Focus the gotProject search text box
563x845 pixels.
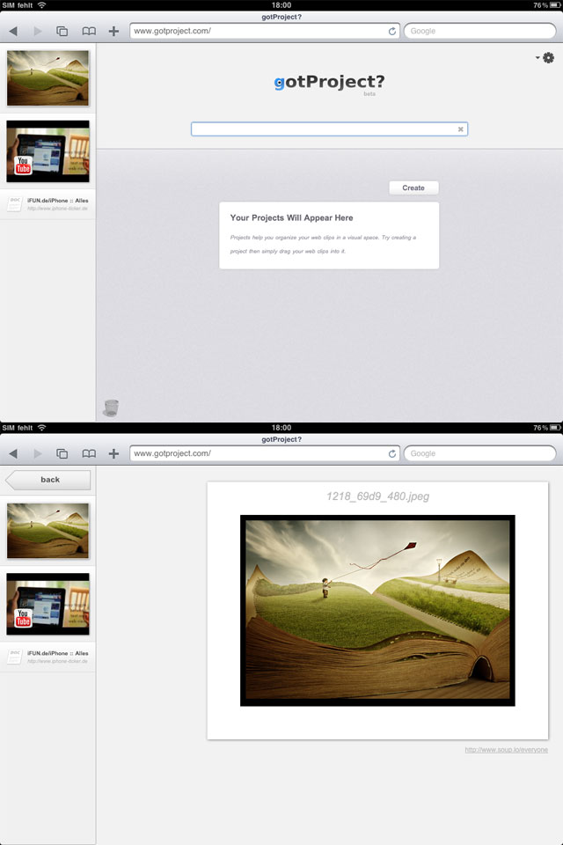pyautogui.click(x=329, y=129)
